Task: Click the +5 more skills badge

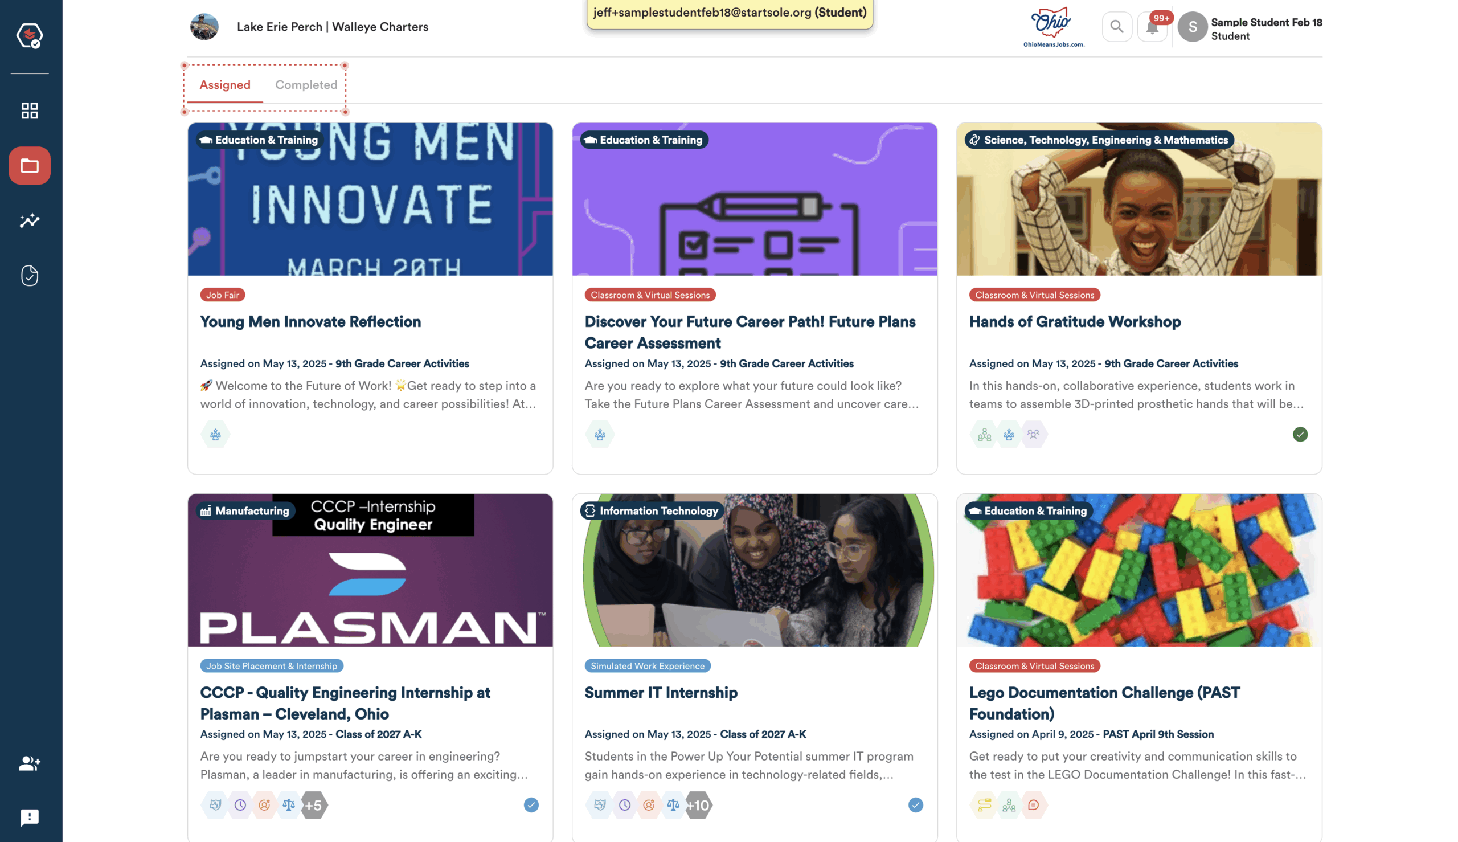Action: click(313, 805)
